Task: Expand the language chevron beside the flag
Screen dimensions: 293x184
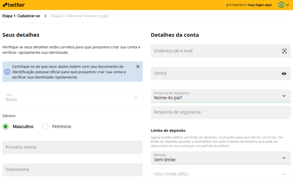Action: point(288,5)
